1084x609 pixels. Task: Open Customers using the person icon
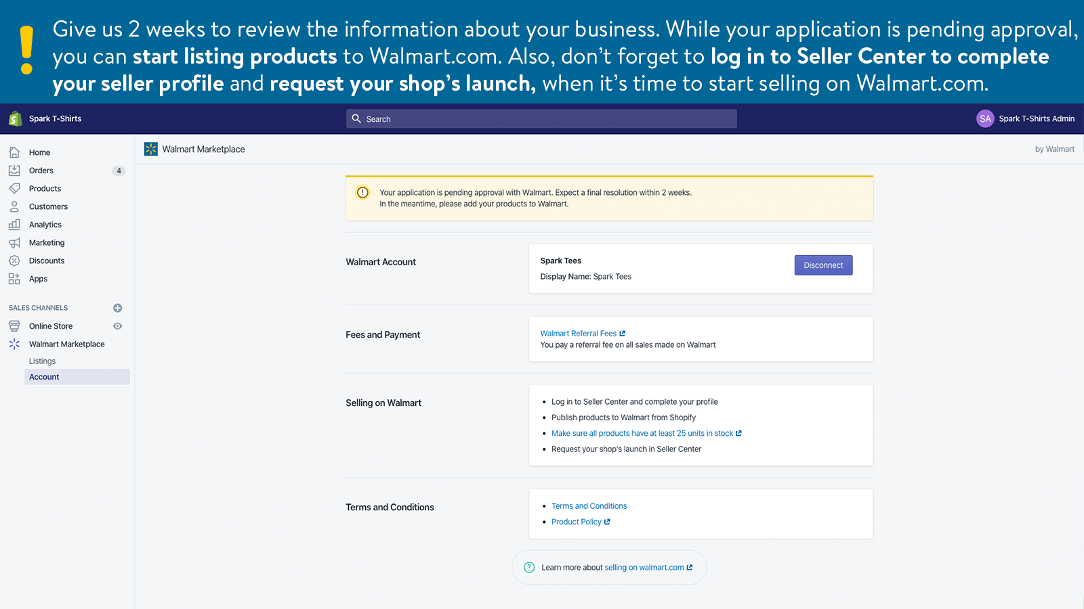[14, 206]
